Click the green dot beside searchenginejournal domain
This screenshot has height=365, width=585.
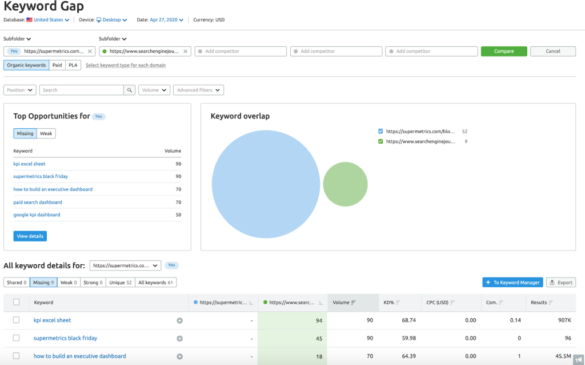coord(105,51)
